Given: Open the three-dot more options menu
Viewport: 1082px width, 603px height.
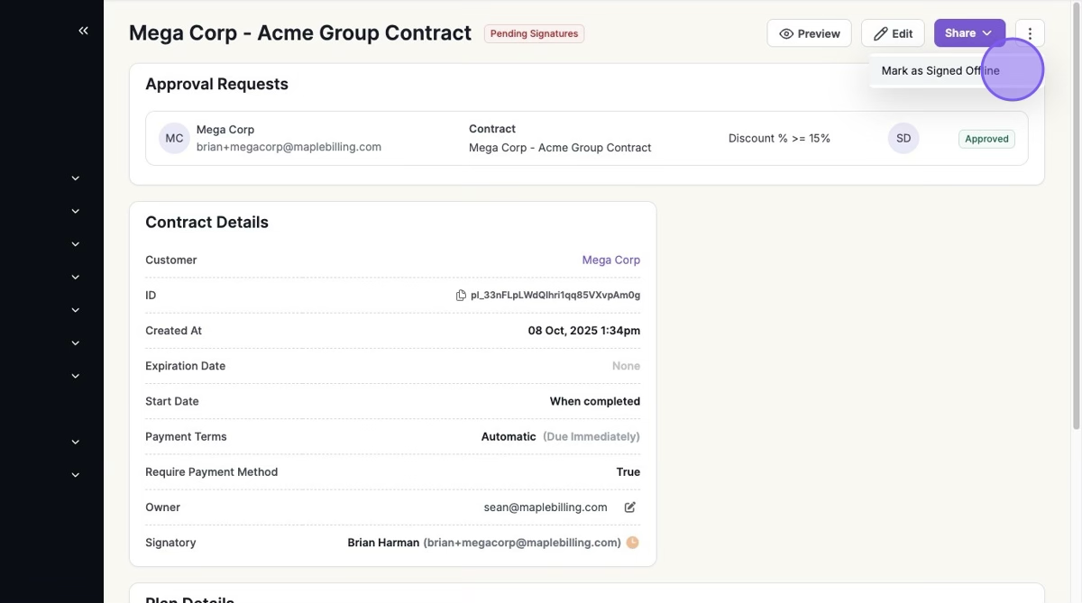Looking at the screenshot, I should [1030, 33].
